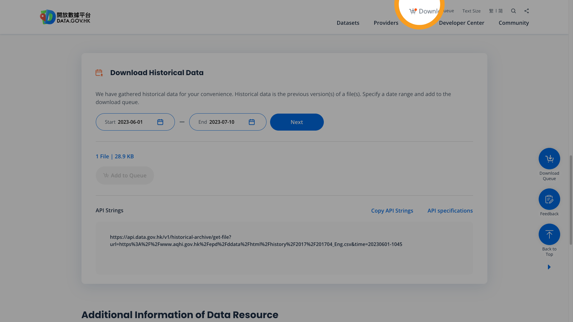The width and height of the screenshot is (573, 322).
Task: Collapse the floating side panel arrow
Action: tap(549, 267)
